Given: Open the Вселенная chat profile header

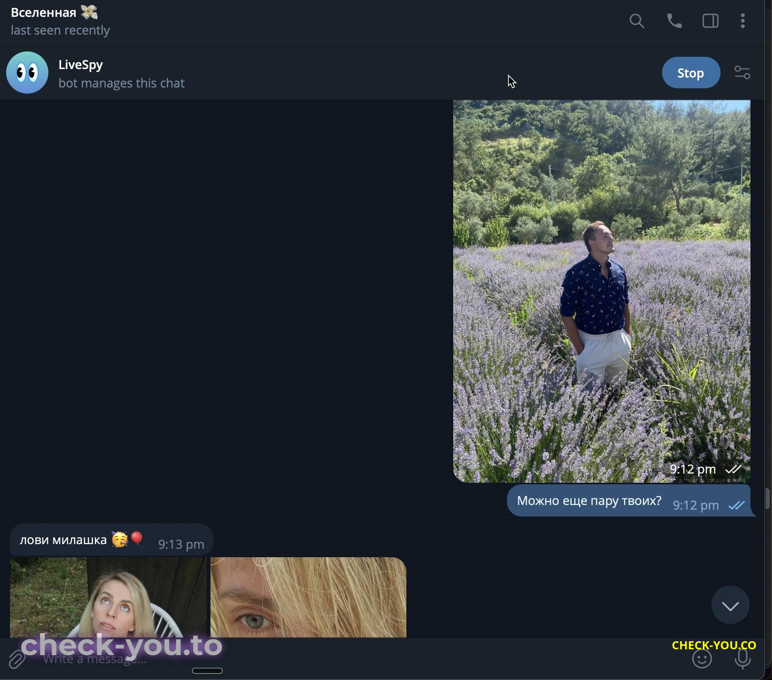Looking at the screenshot, I should coord(60,21).
